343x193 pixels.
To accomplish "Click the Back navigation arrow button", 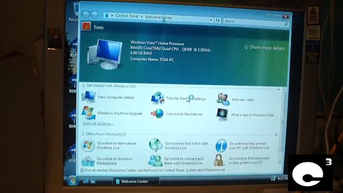I will click(x=86, y=15).
